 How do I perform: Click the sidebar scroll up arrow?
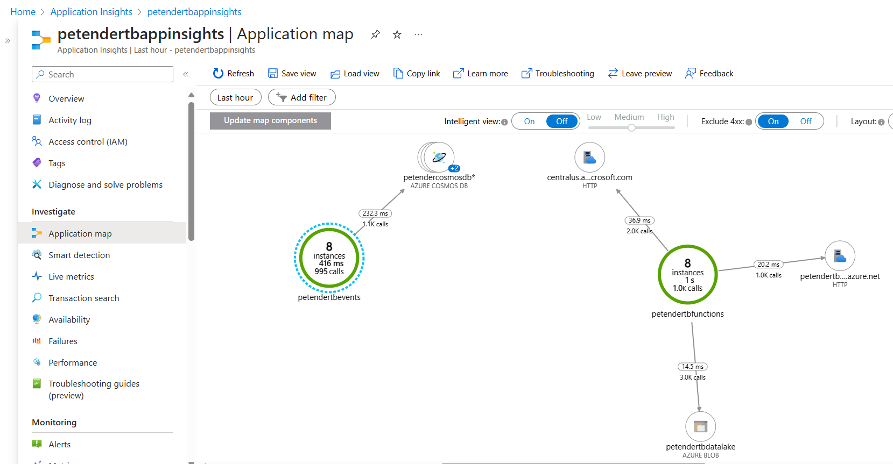pyautogui.click(x=191, y=95)
